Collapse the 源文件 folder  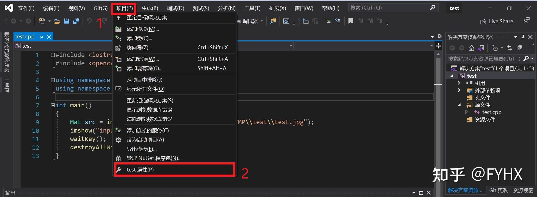pos(459,105)
